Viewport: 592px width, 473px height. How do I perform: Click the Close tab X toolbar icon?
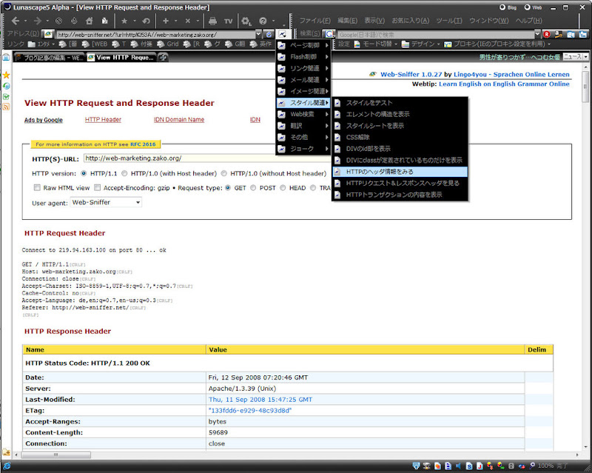[188, 21]
